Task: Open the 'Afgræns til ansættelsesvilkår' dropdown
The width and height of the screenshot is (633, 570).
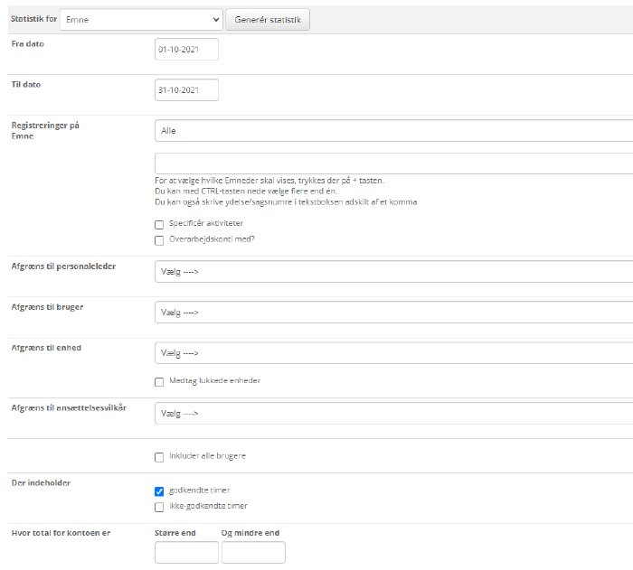Action: coord(393,414)
